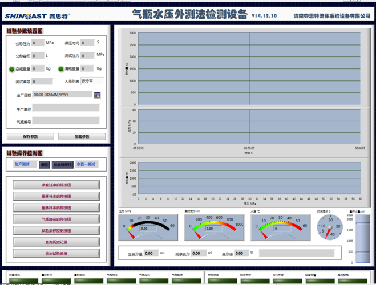Click the 公称压力 MPa input field
This screenshot has height=285, width=376.
[38, 43]
